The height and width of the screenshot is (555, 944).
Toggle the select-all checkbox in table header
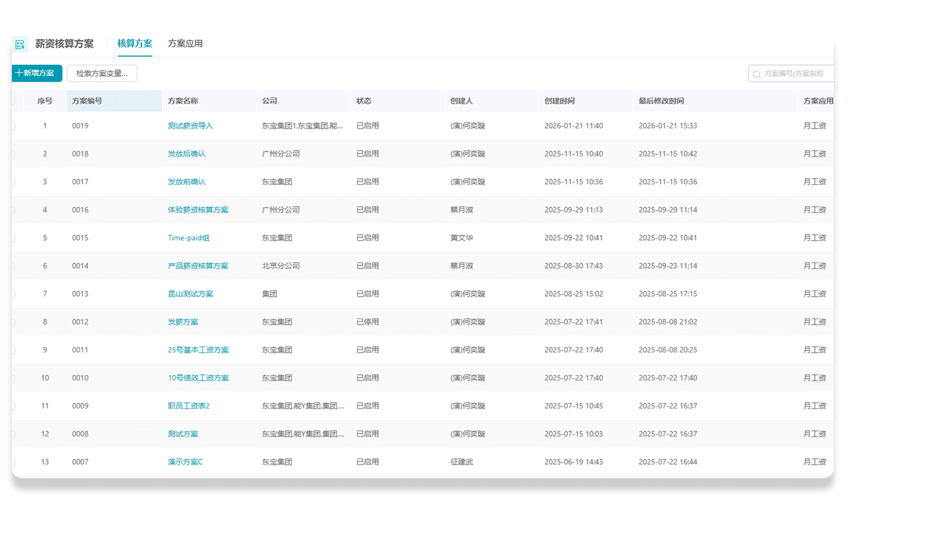13,101
